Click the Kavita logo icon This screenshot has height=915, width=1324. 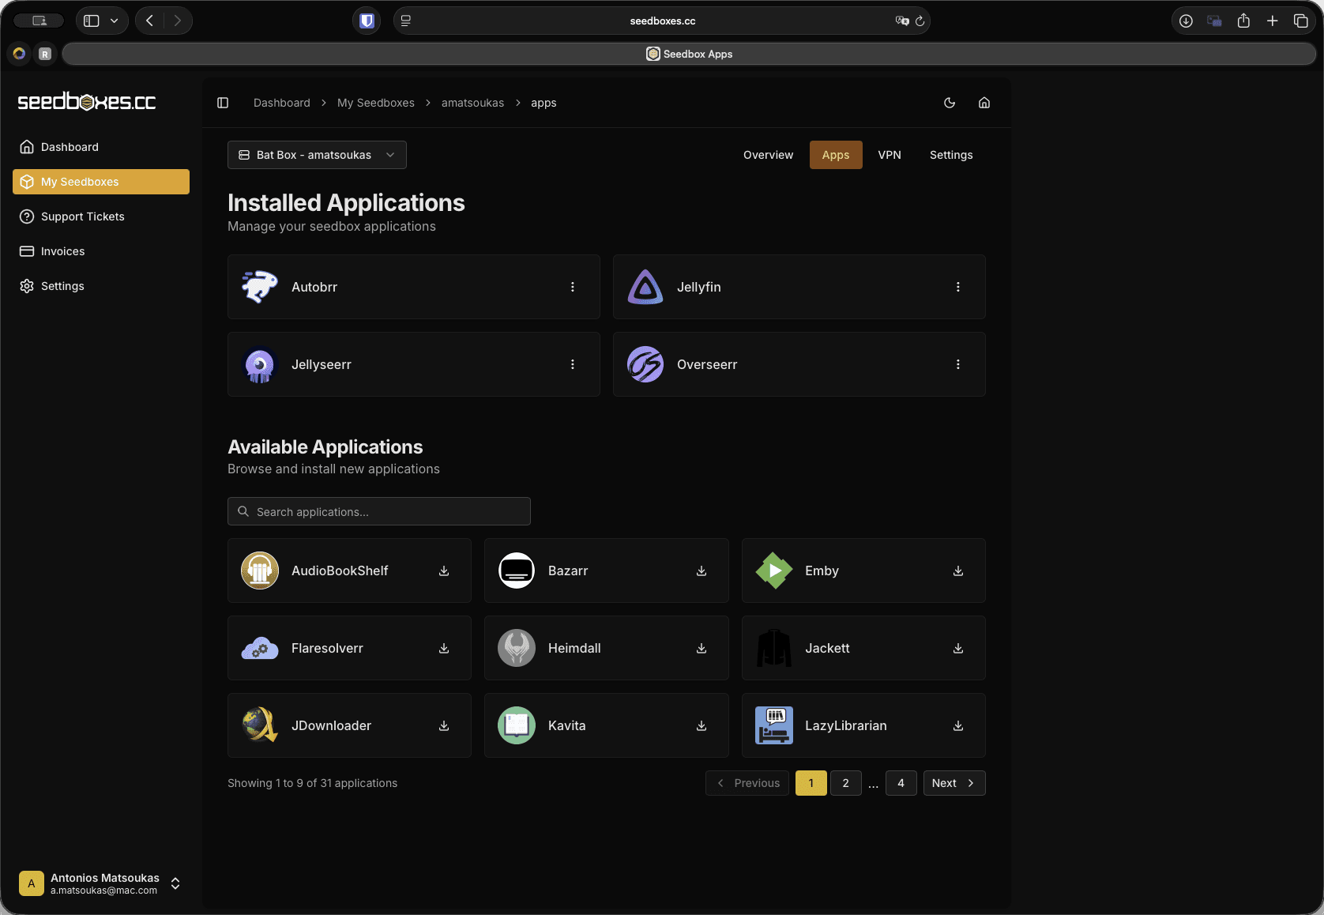point(517,725)
